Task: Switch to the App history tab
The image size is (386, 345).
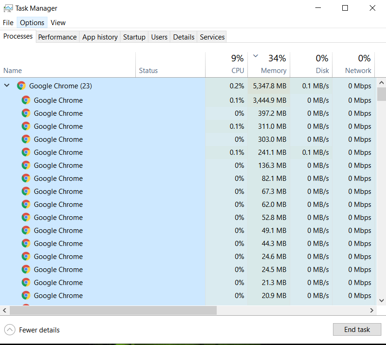Action: (100, 37)
